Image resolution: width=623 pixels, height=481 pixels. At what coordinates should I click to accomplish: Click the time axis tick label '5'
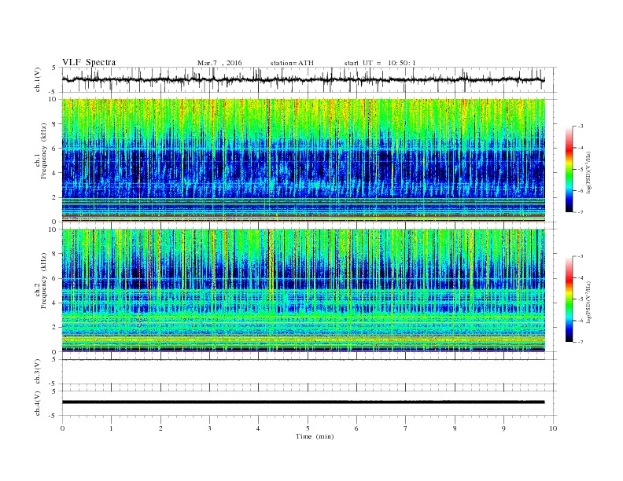(x=308, y=428)
